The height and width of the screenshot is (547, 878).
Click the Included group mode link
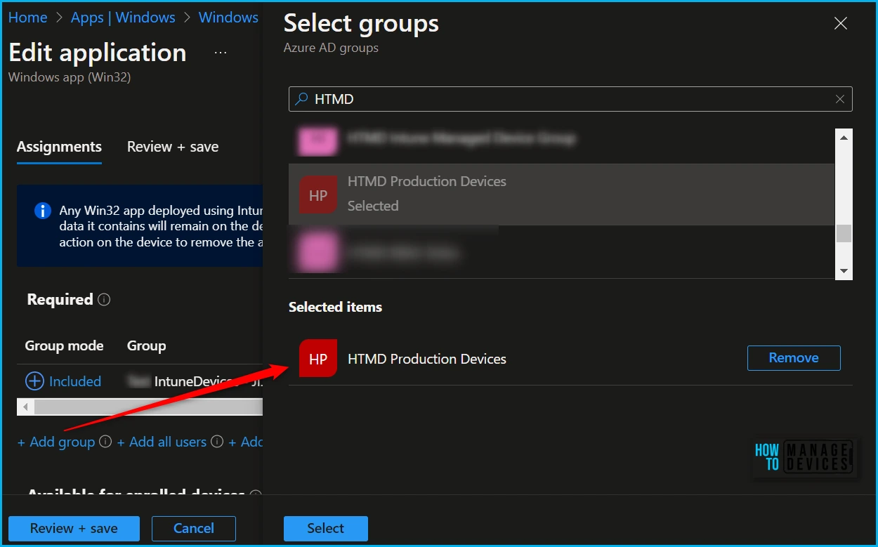pyautogui.click(x=75, y=381)
